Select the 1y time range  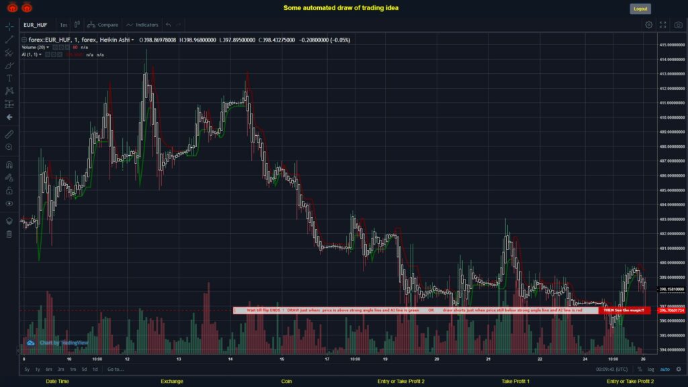click(38, 370)
